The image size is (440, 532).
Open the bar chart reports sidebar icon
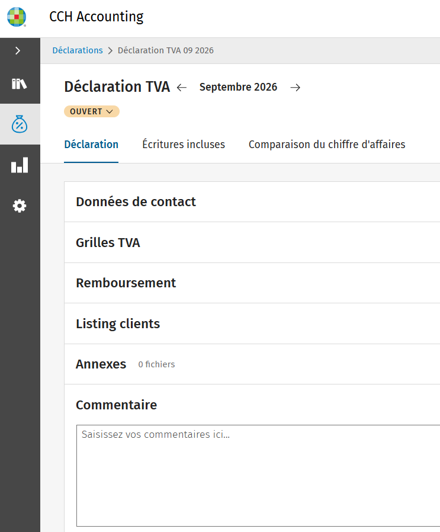click(x=20, y=165)
